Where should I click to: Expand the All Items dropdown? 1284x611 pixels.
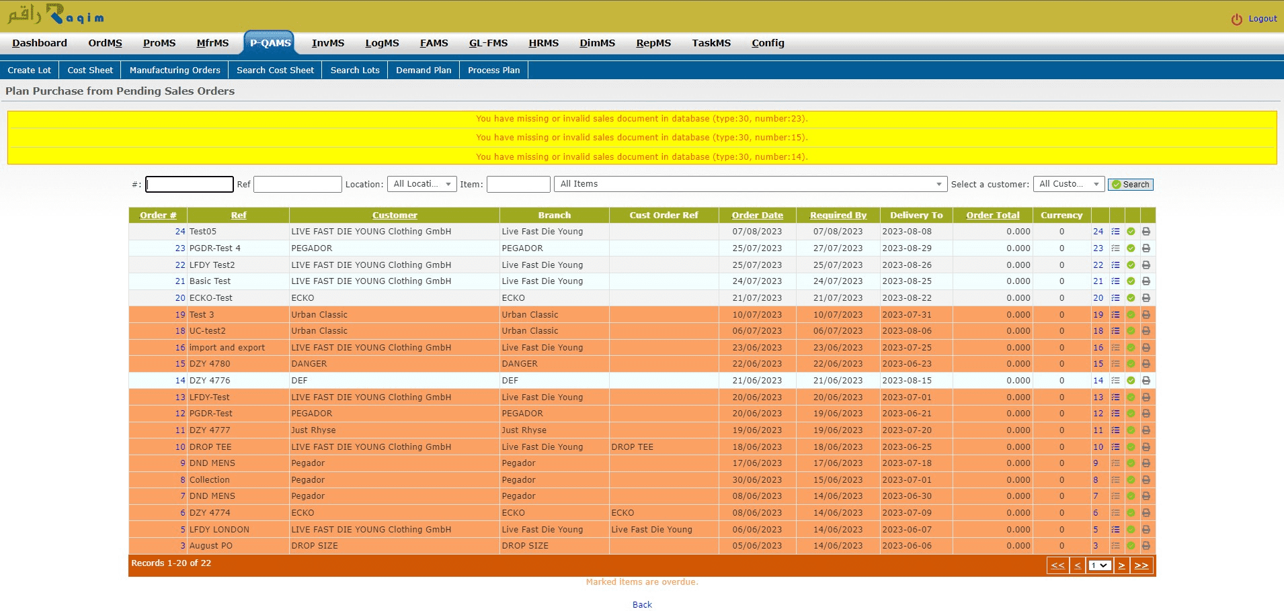pos(750,184)
